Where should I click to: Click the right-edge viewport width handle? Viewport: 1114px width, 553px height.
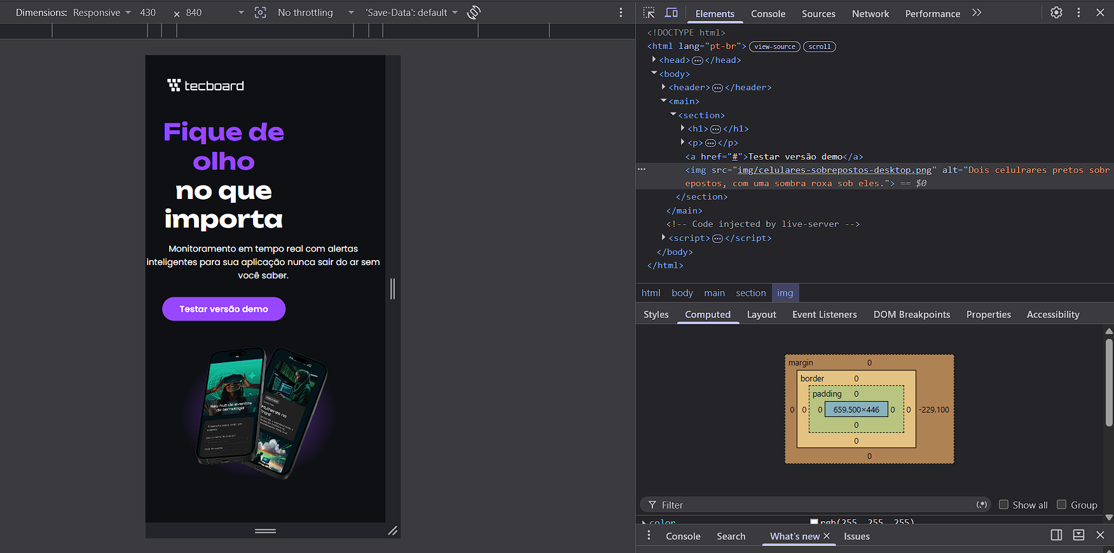click(393, 289)
